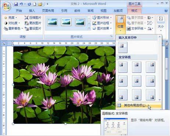
Task: Click 位置 position button
Action: 121,24
